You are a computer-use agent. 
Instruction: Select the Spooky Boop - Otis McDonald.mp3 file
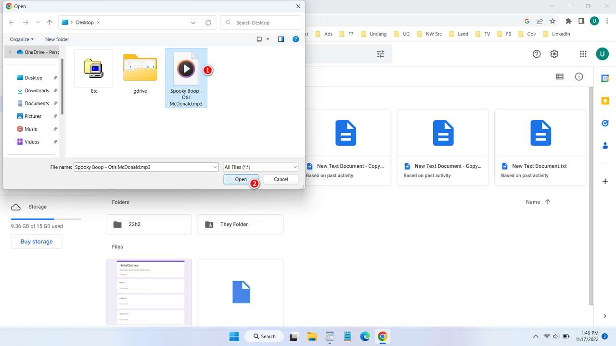pos(186,70)
